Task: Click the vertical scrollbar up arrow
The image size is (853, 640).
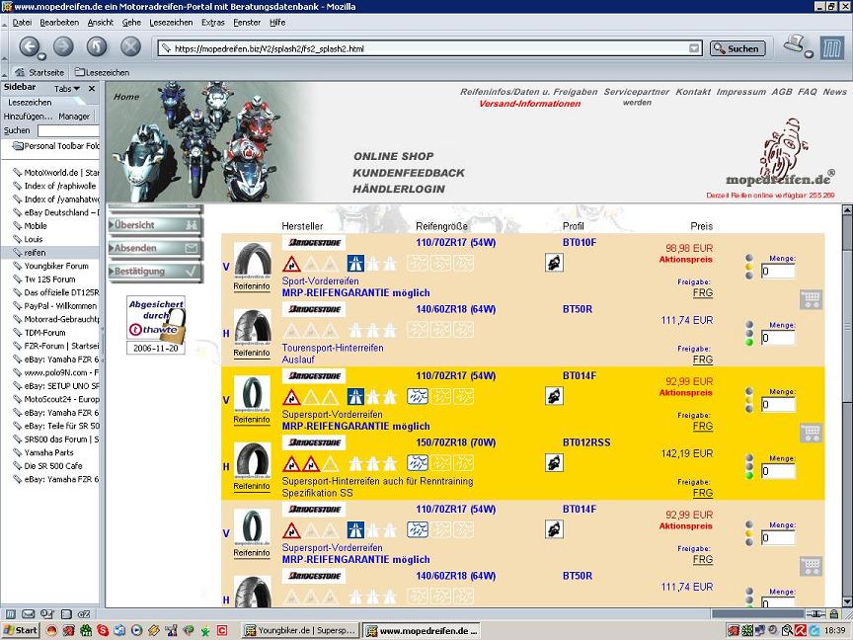Action: (847, 209)
